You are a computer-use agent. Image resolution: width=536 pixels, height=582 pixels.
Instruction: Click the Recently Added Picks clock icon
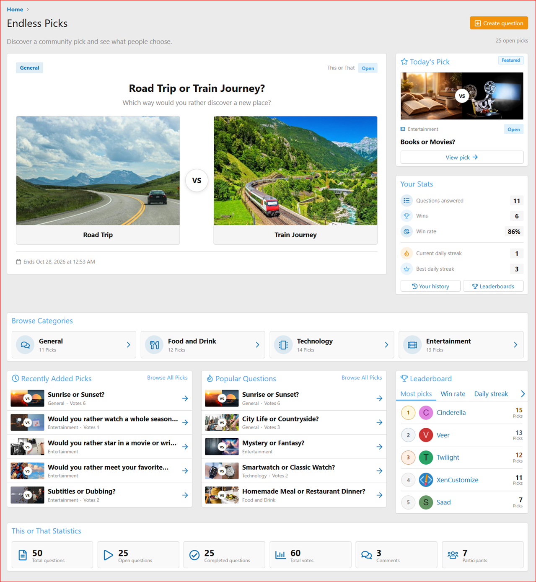(16, 378)
